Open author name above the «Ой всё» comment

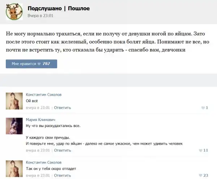pos(44,95)
